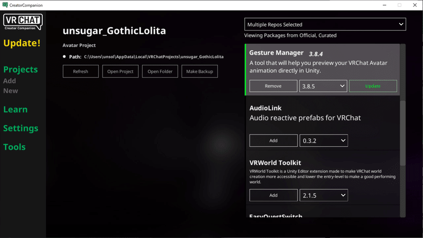Select New under Projects

click(x=11, y=91)
